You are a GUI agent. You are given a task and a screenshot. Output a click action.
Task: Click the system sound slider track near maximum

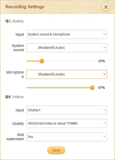tap(94, 61)
